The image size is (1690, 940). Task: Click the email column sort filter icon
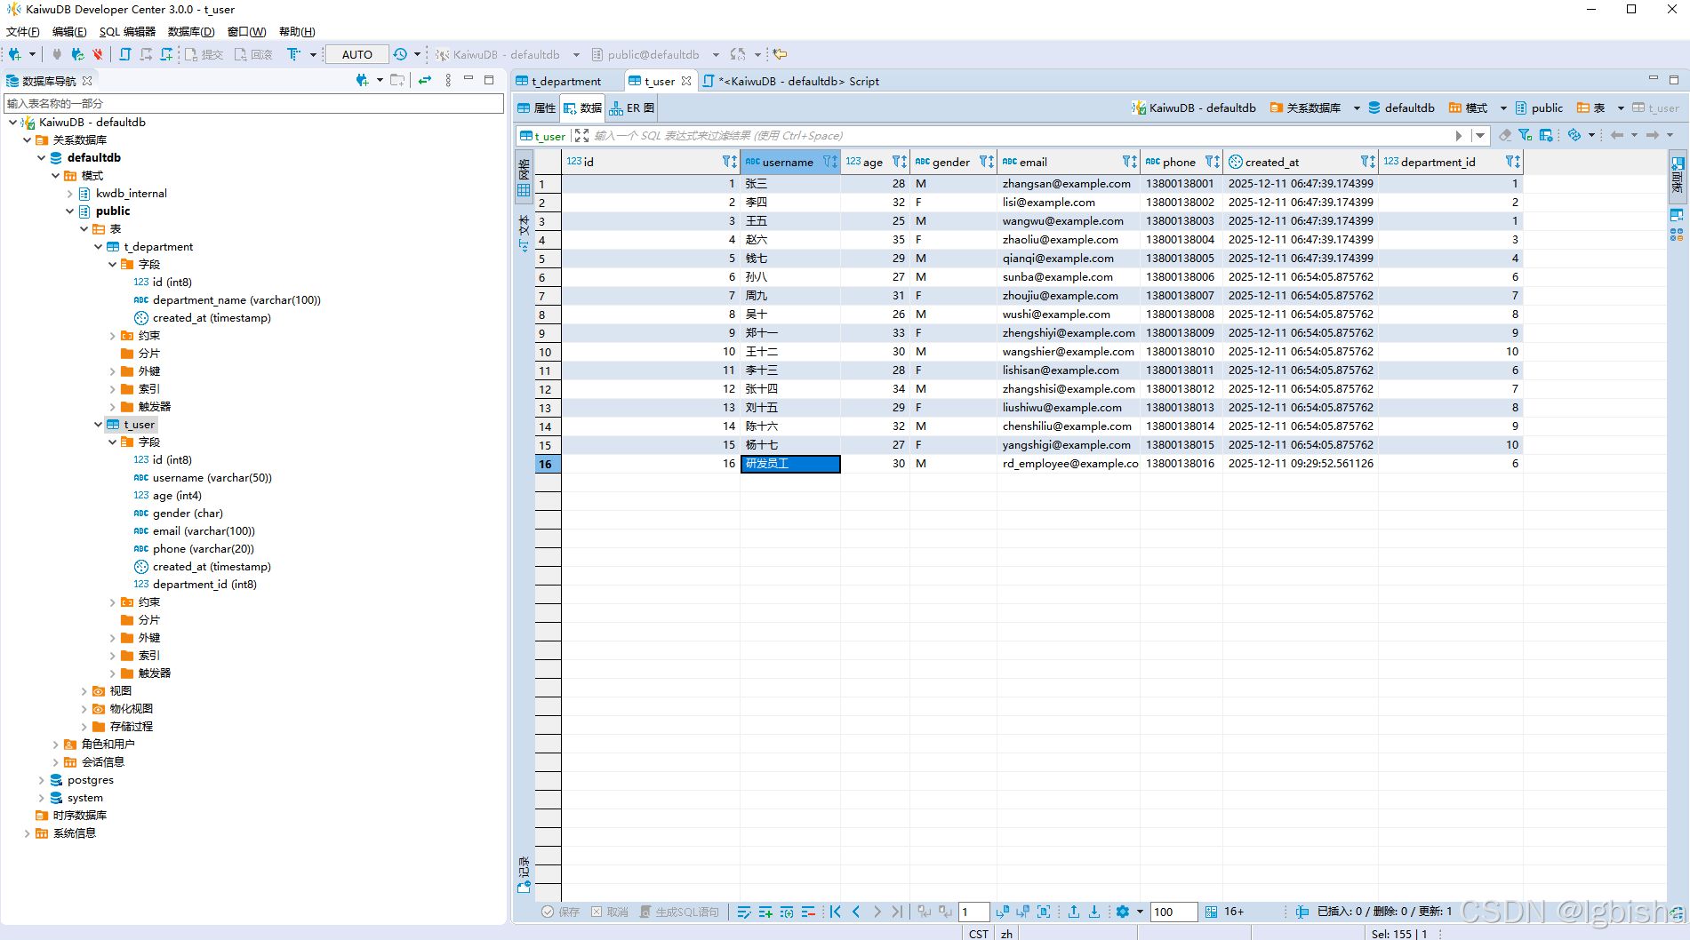point(1130,162)
